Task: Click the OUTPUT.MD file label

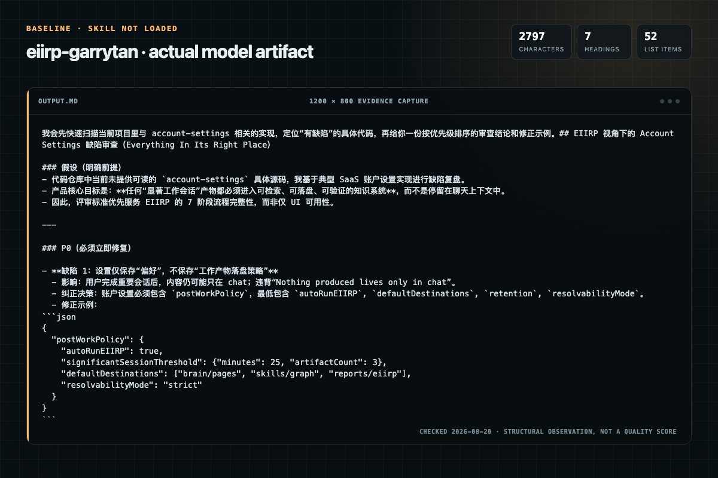Action: click(x=58, y=102)
